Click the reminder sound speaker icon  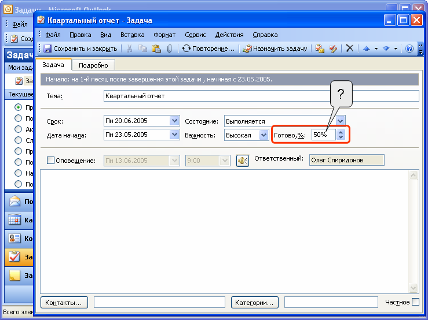click(x=243, y=161)
